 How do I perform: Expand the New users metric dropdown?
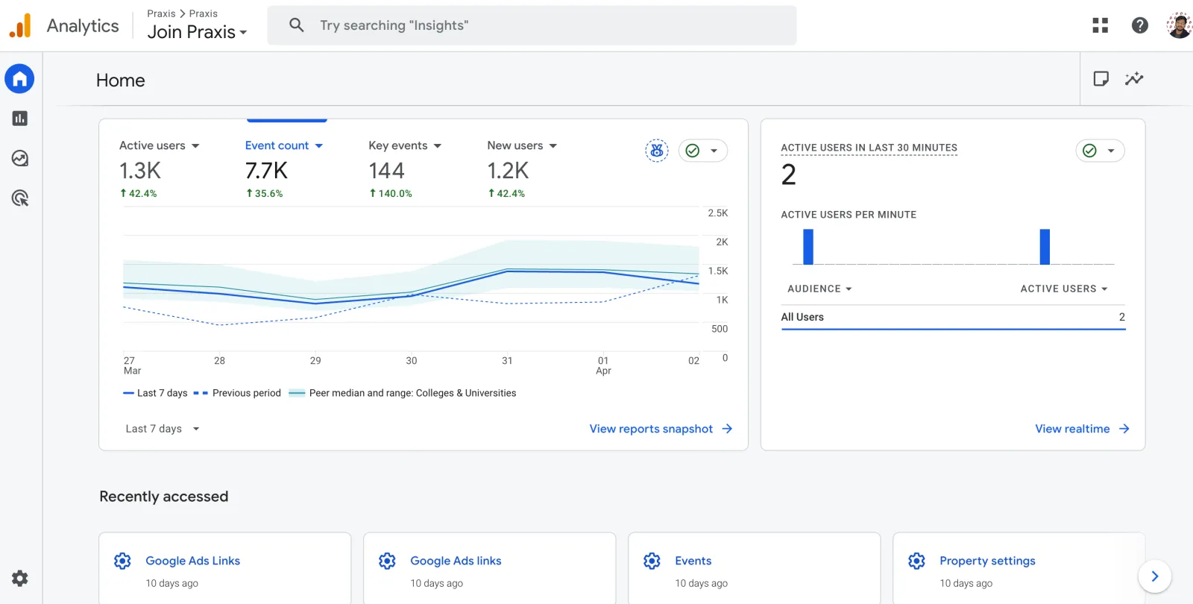(x=553, y=146)
